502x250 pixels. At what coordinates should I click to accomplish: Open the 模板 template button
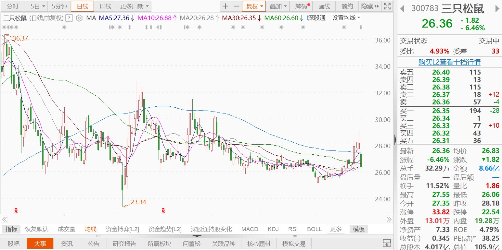click(x=359, y=229)
